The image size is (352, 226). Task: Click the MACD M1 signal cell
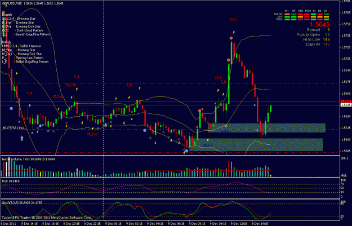(x=287, y=15)
